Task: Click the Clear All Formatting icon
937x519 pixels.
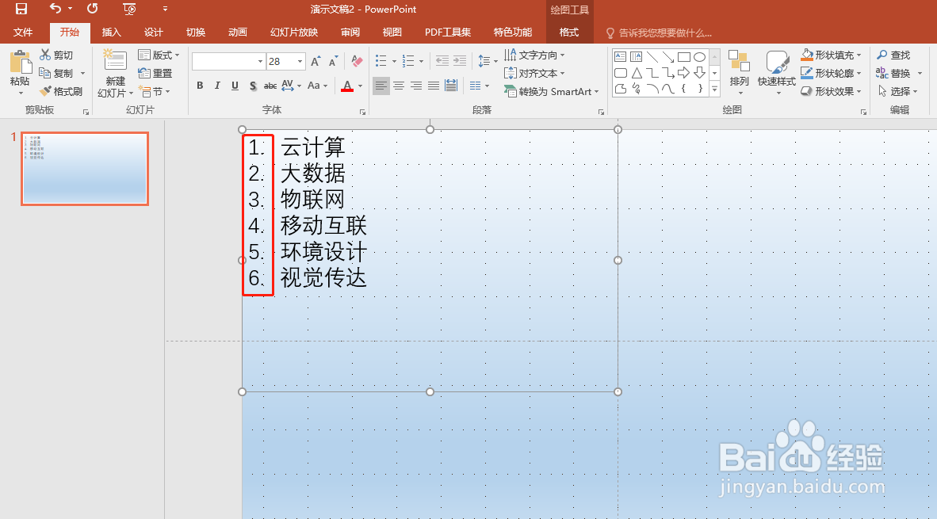Action: point(356,60)
